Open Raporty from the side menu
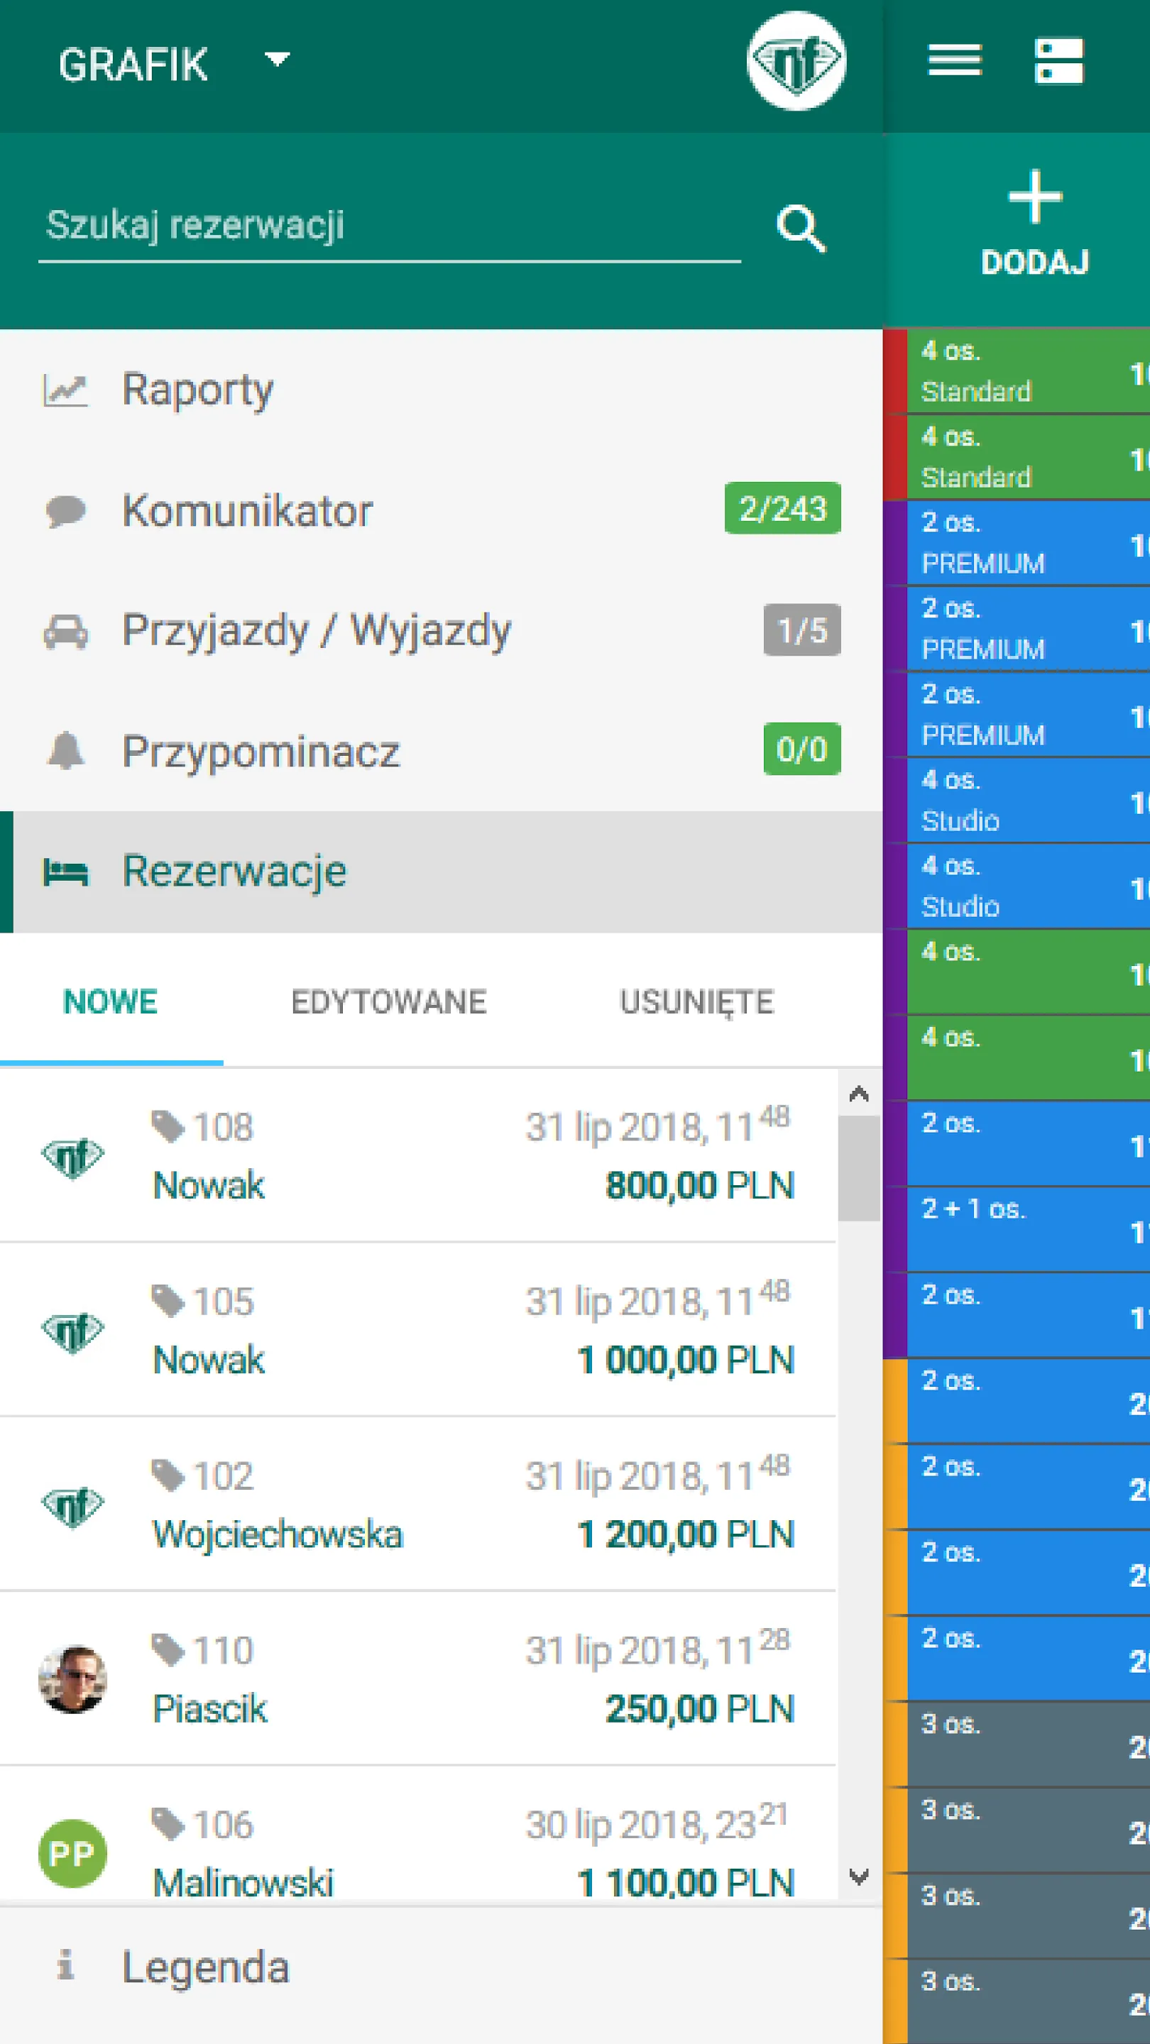 (x=442, y=390)
